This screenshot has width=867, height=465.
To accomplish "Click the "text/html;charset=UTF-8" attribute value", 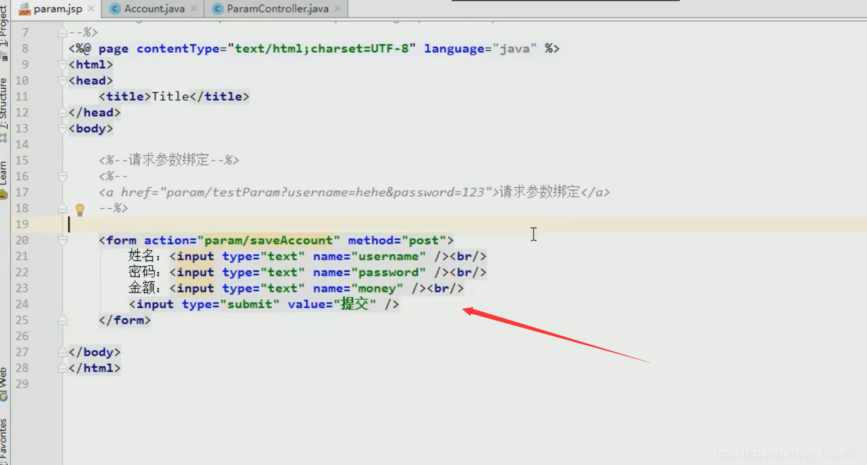I will (x=321, y=48).
